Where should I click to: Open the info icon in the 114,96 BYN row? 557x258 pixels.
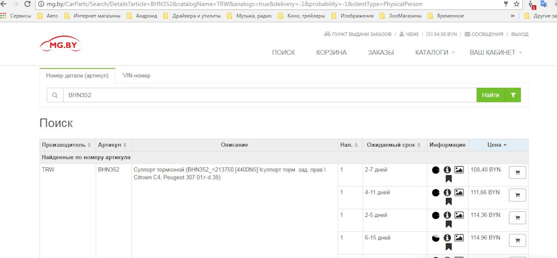click(447, 238)
